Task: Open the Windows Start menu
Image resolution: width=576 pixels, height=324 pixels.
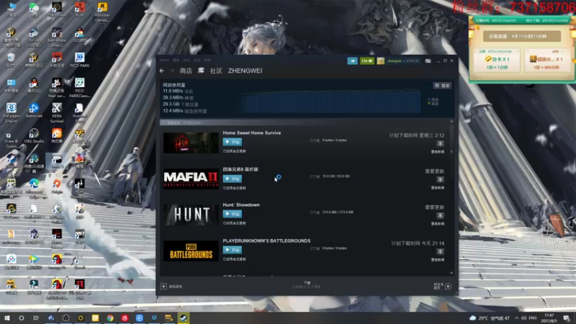Action: [6, 318]
